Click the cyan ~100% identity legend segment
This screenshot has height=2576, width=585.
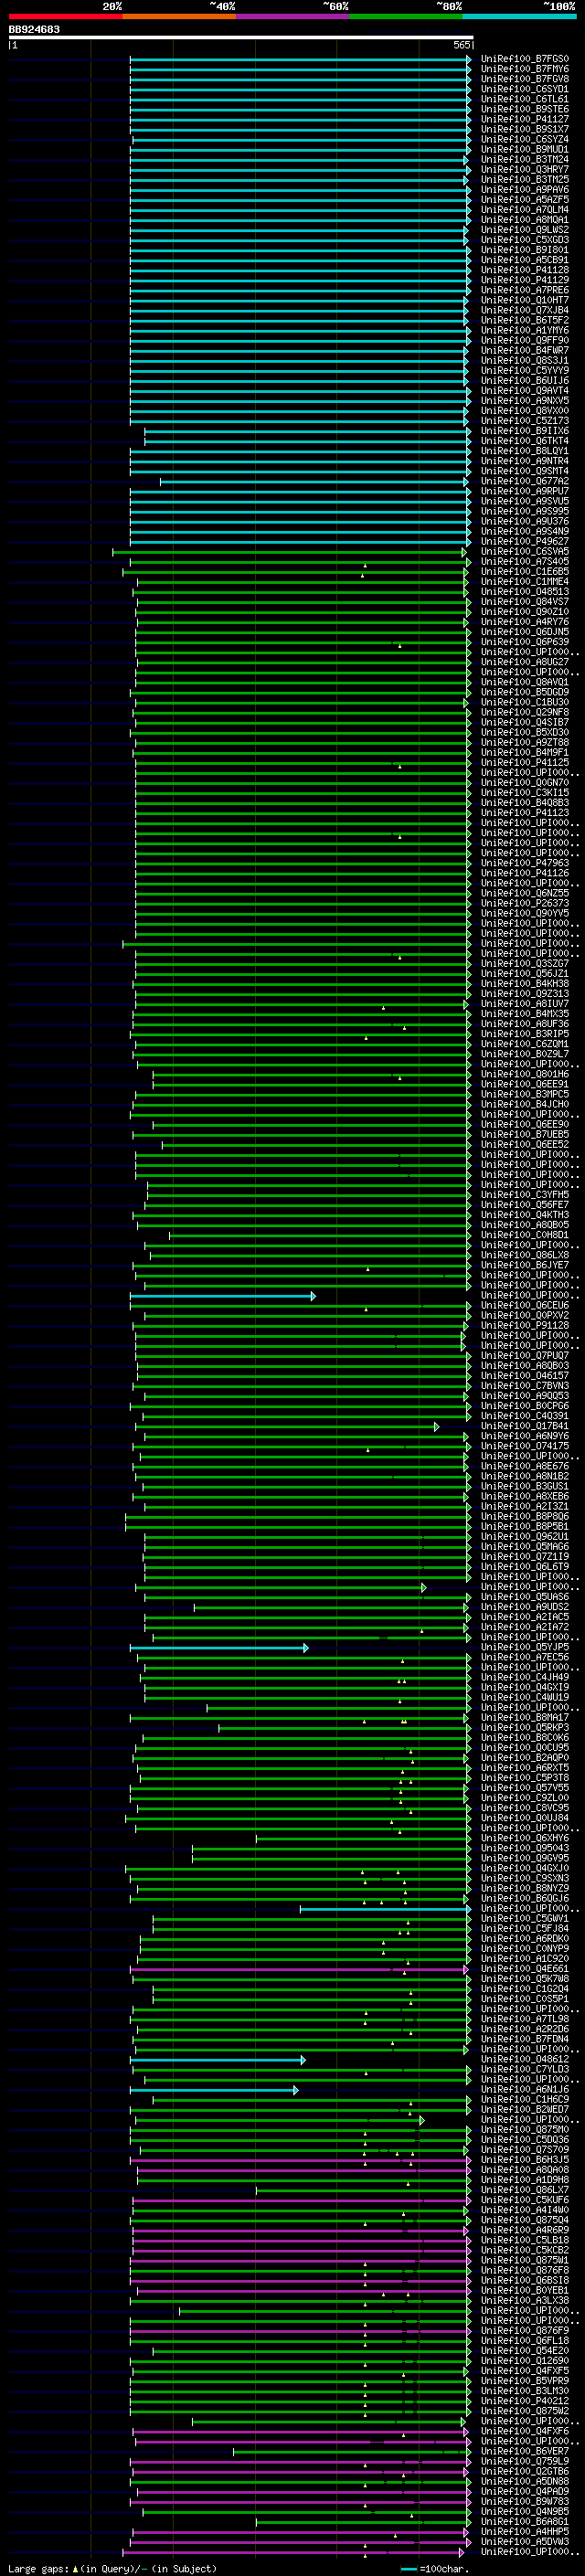(x=519, y=16)
